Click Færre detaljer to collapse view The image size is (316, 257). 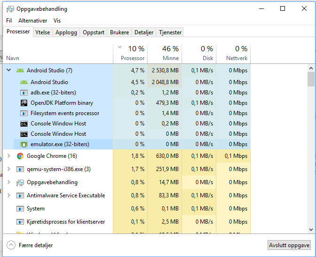[30, 245]
